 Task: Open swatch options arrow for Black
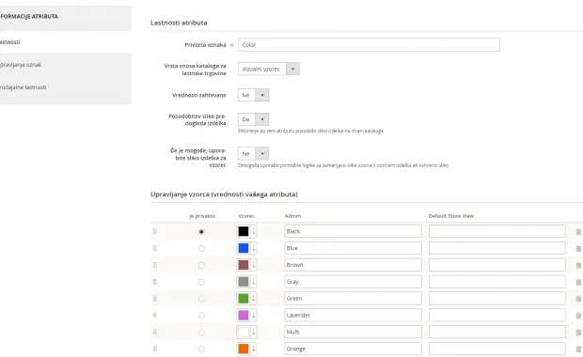click(x=254, y=231)
